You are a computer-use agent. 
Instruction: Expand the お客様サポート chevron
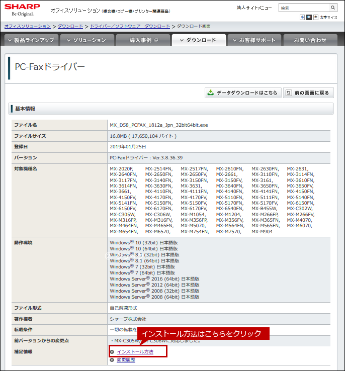coord(235,40)
